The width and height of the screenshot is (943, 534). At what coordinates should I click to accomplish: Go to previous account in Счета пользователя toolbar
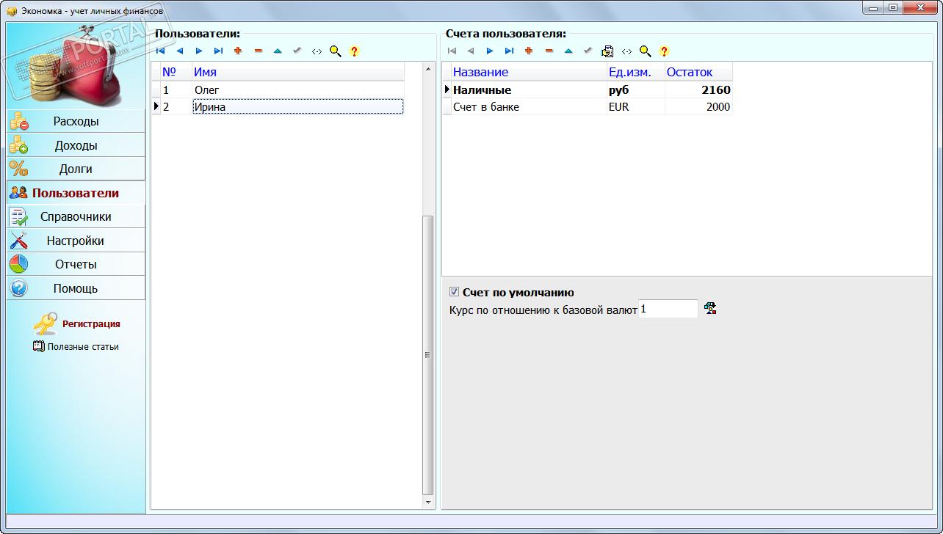tap(471, 51)
